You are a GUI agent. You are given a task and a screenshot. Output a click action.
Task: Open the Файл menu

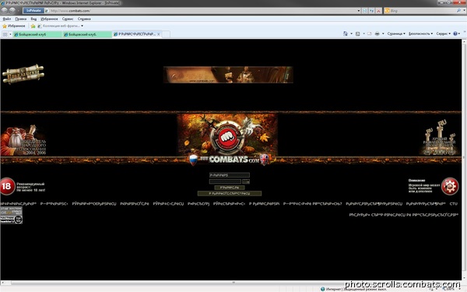(7, 19)
